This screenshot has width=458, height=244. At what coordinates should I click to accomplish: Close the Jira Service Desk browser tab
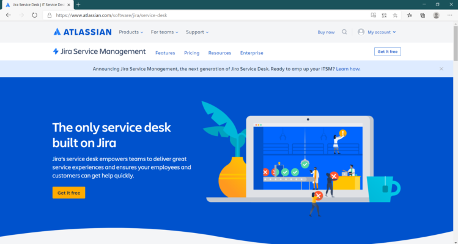(68, 5)
